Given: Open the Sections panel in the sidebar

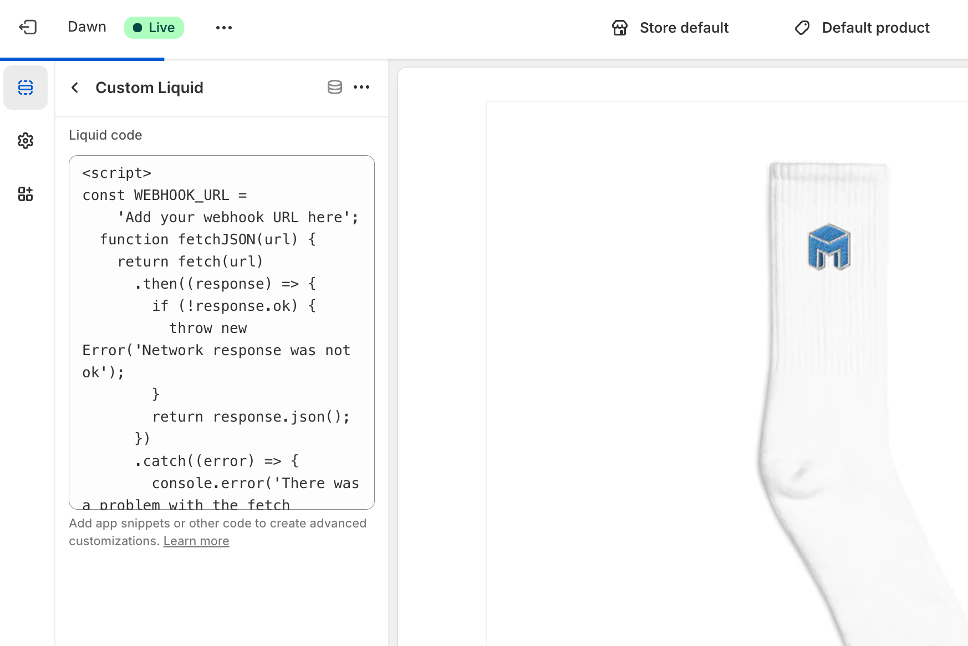Looking at the screenshot, I should (26, 88).
